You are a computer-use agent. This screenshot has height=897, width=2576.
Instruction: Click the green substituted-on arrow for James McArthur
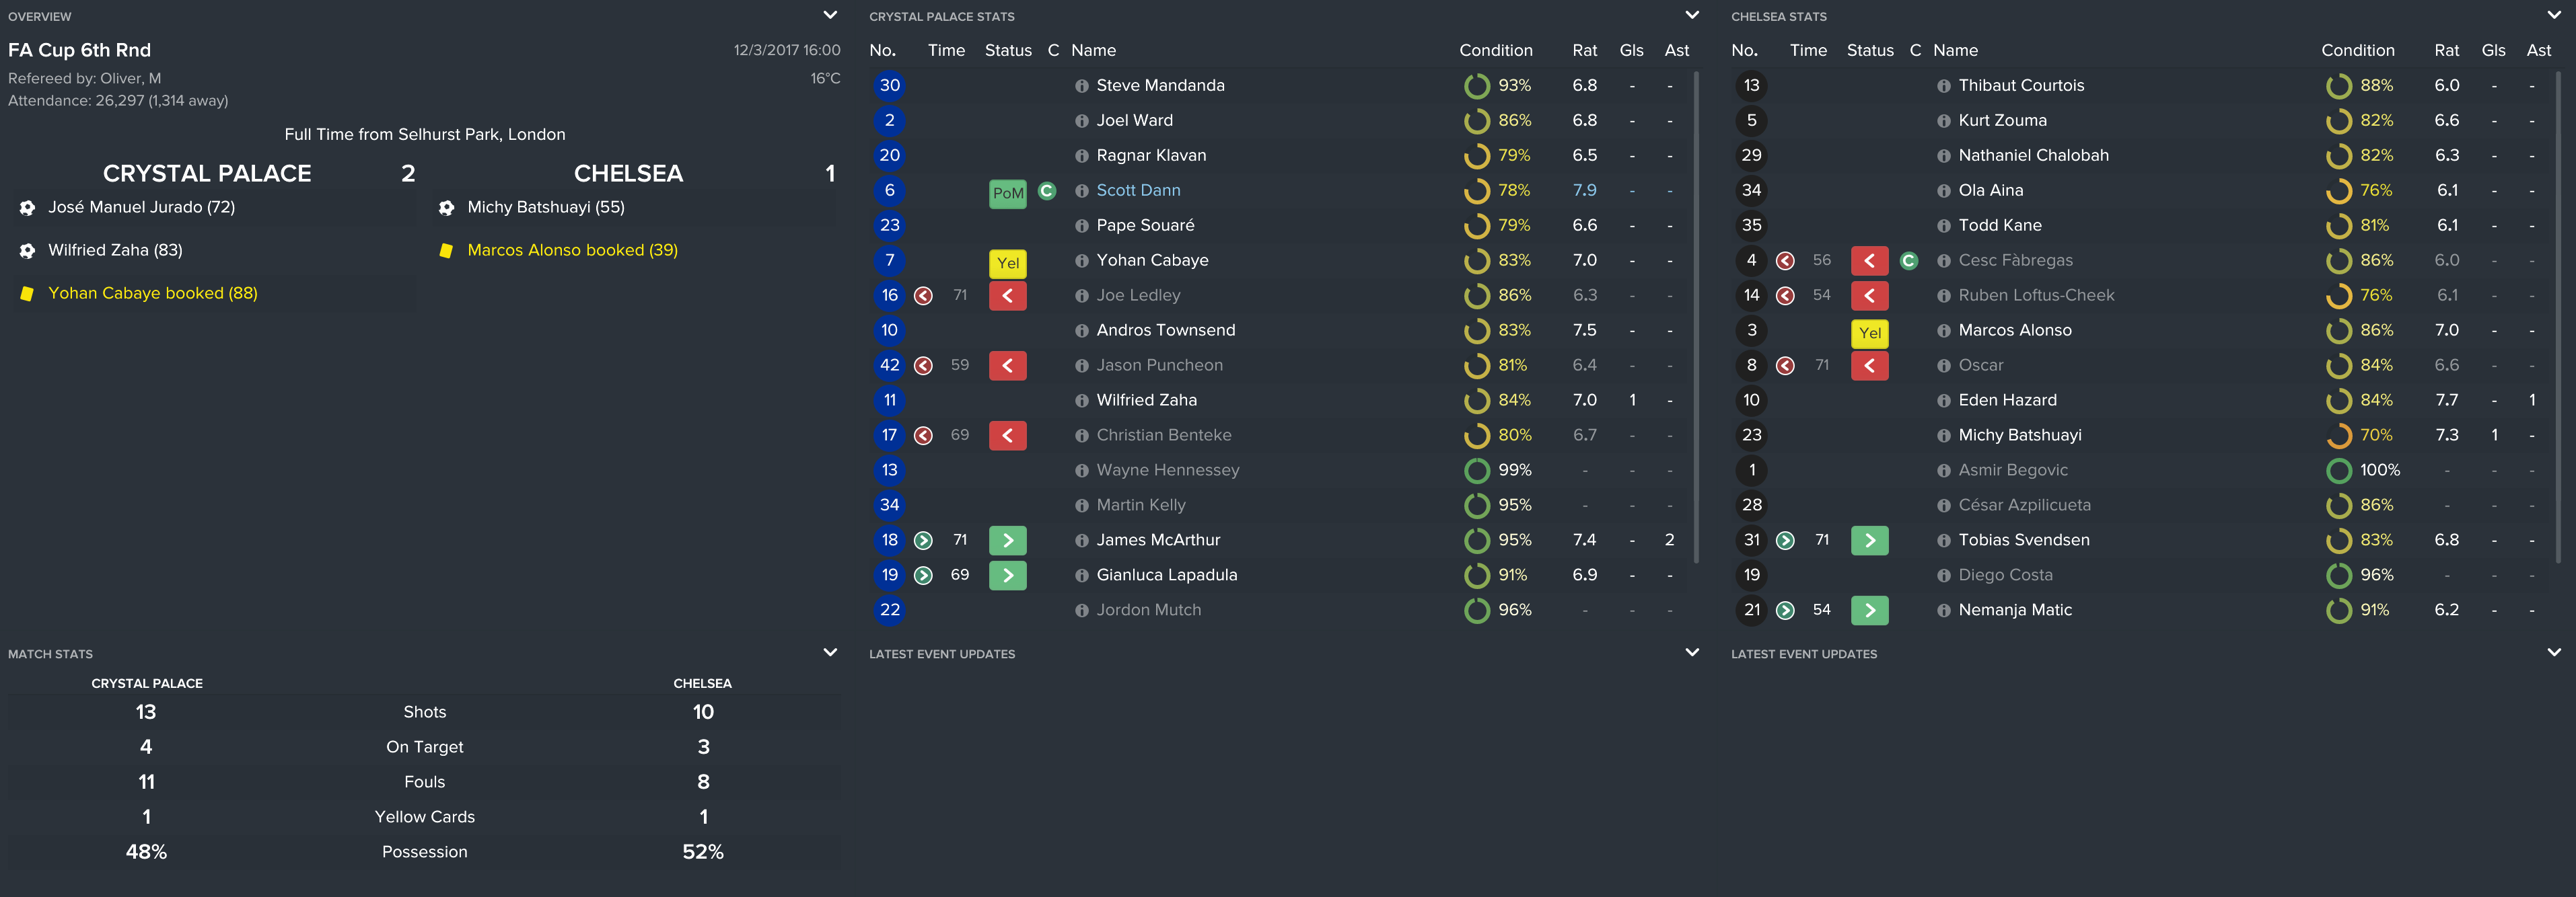pos(1007,541)
